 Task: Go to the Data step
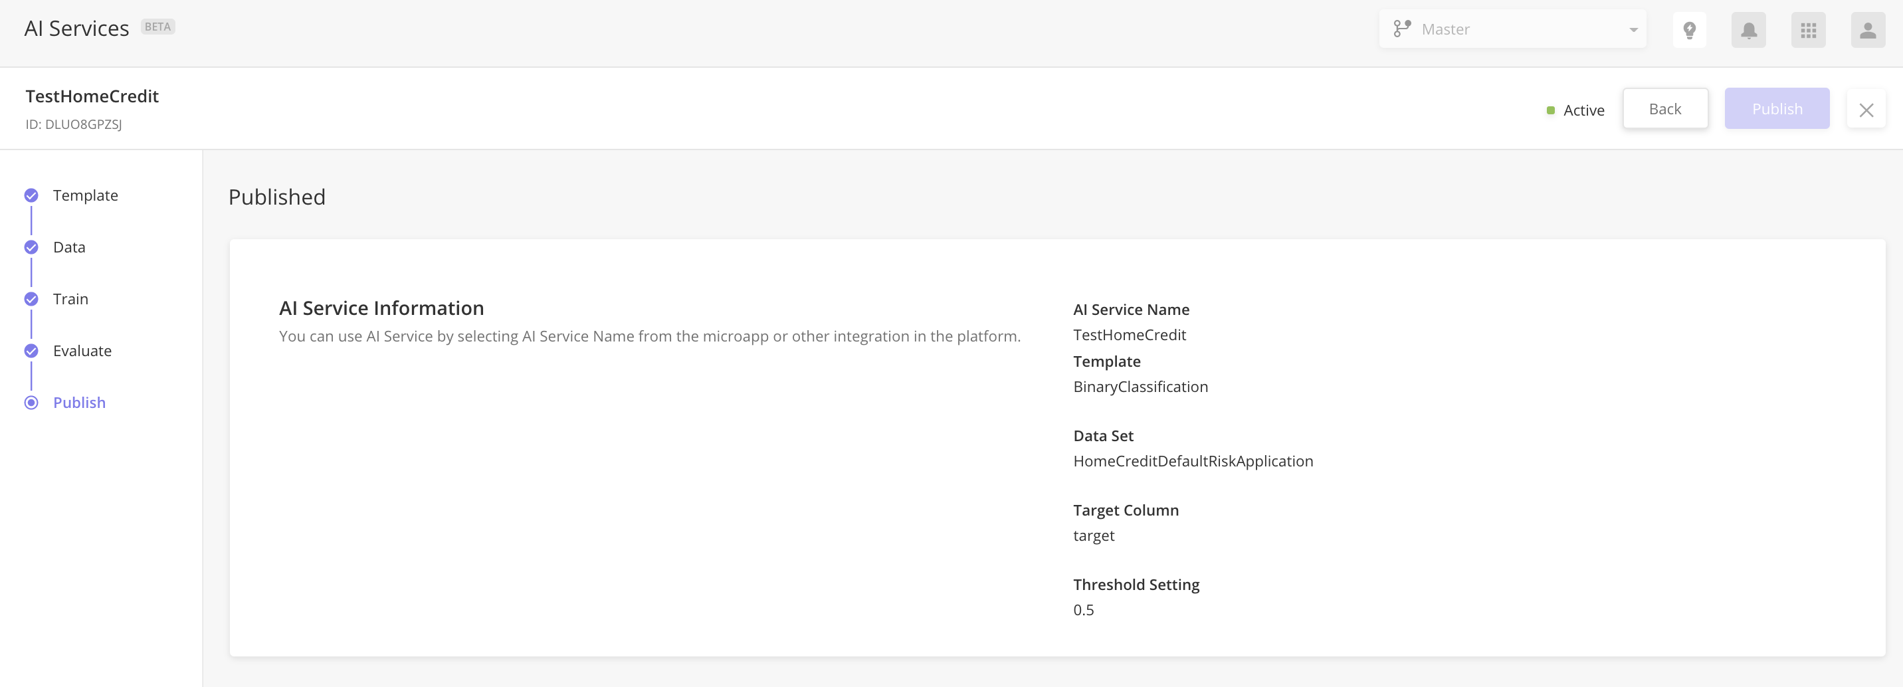[70, 246]
